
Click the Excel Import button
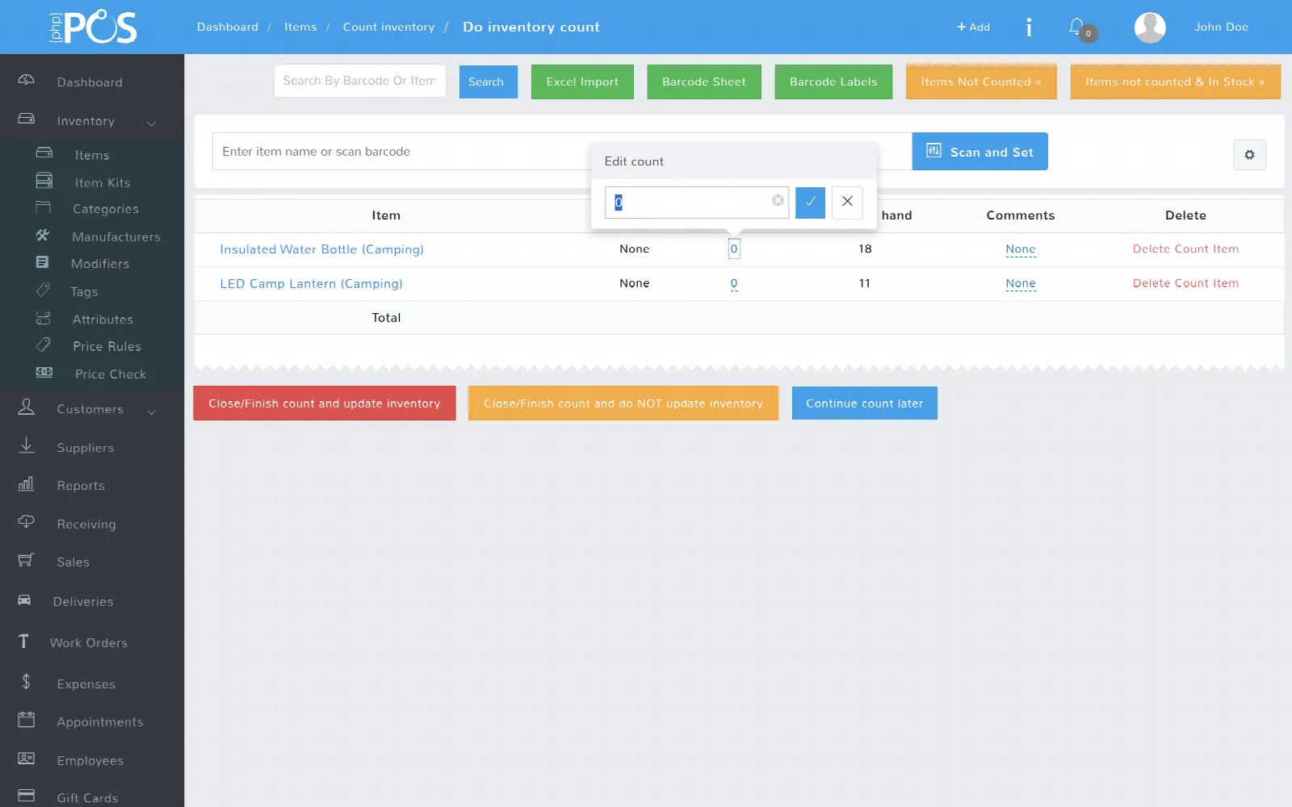[582, 82]
